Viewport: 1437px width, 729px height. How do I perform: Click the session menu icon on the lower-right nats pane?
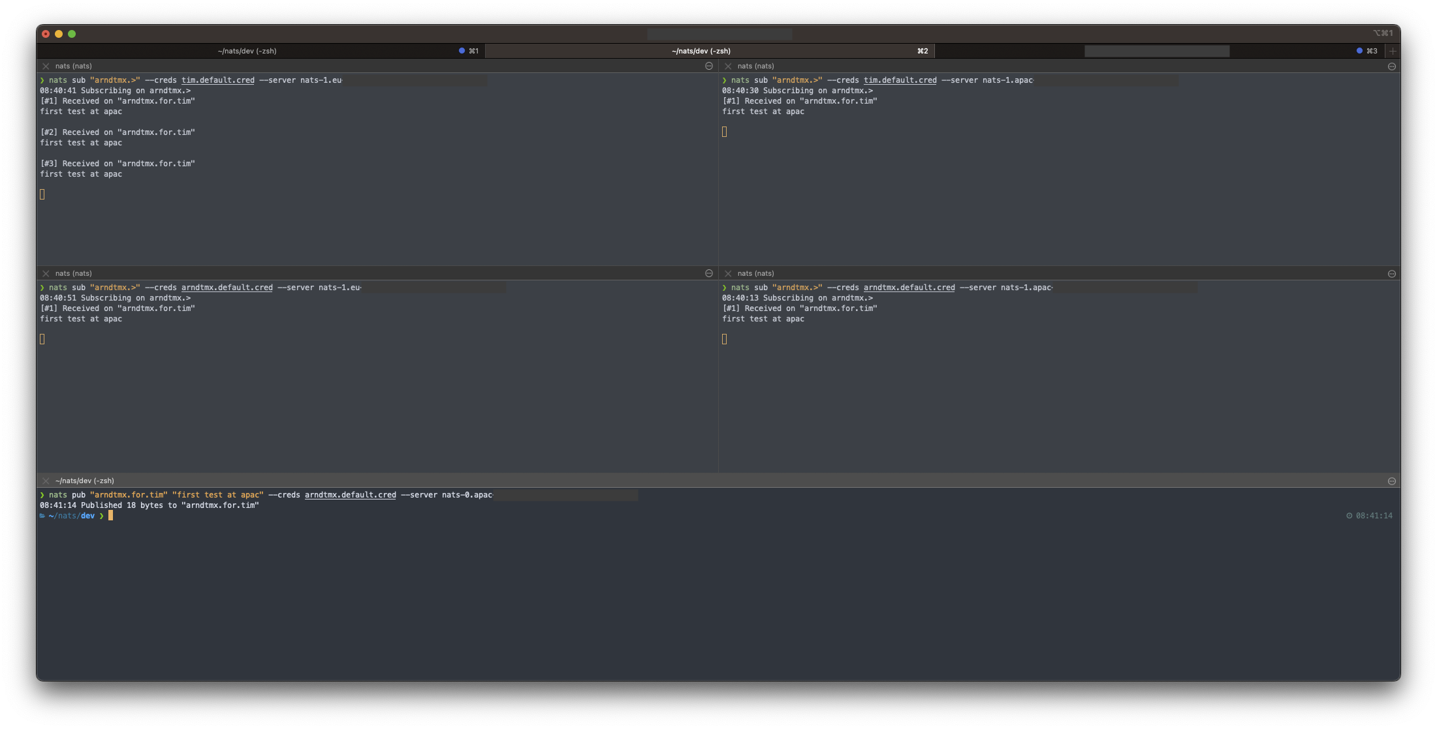(x=1391, y=273)
